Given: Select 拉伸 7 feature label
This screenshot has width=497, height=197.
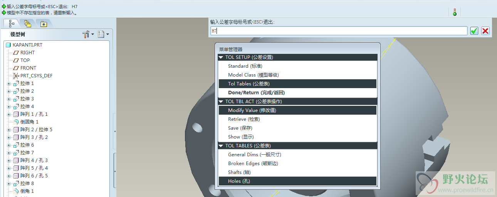Looking at the screenshot, I should pos(27,153).
